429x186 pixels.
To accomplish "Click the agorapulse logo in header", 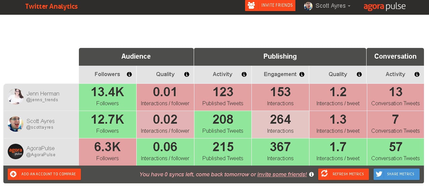I will [x=384, y=6].
